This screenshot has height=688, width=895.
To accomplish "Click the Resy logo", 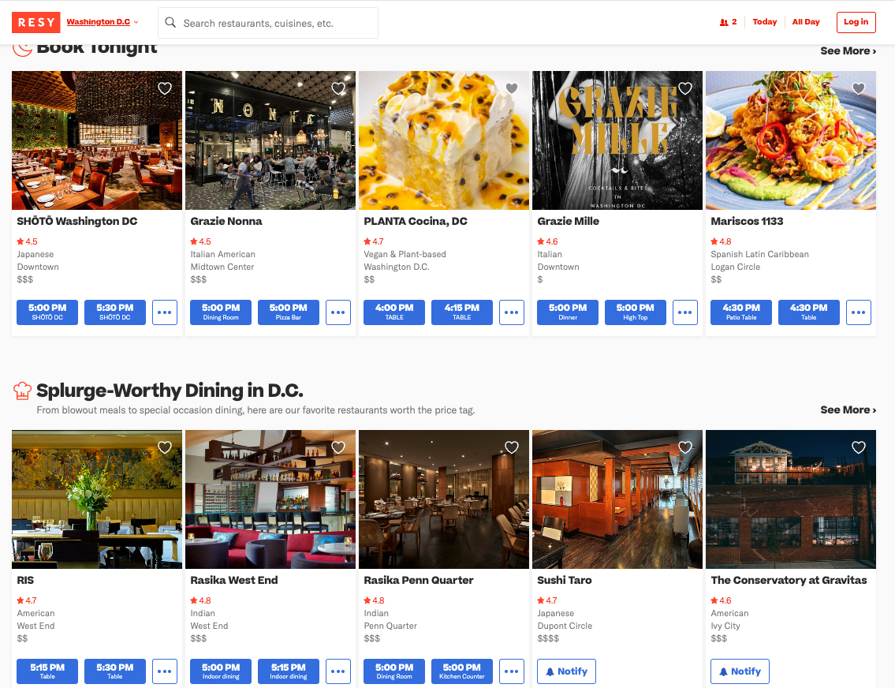I will coord(35,22).
